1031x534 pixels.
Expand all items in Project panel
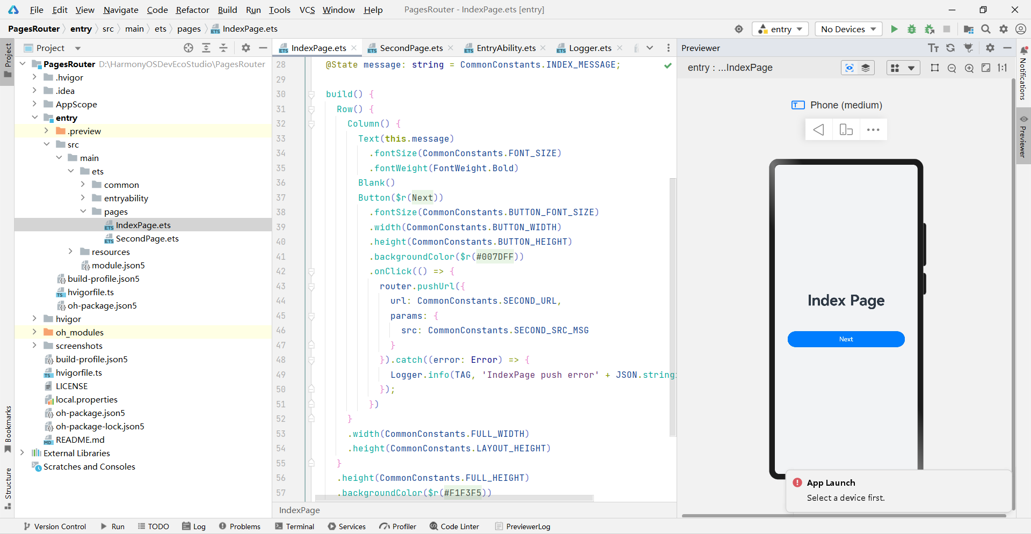coord(206,48)
